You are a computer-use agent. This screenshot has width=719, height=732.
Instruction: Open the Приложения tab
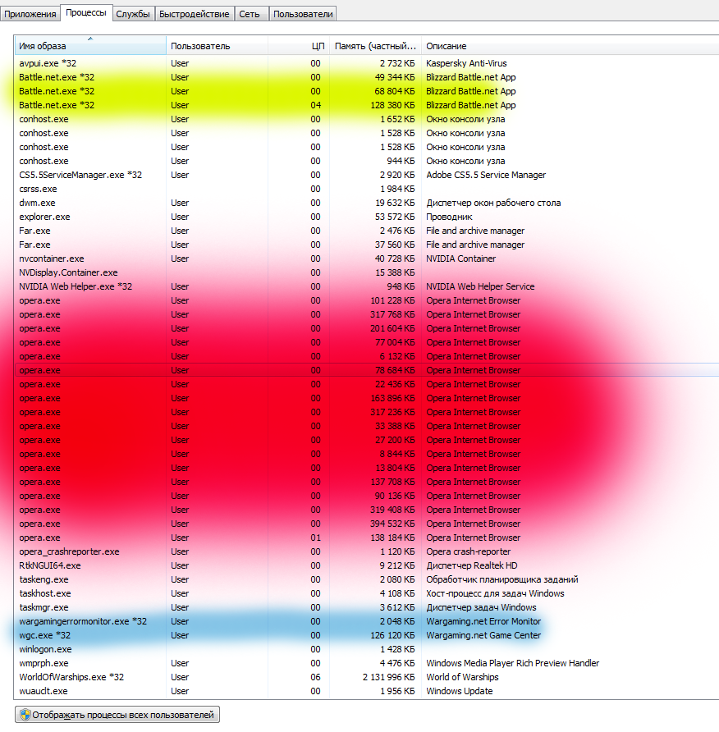[30, 14]
